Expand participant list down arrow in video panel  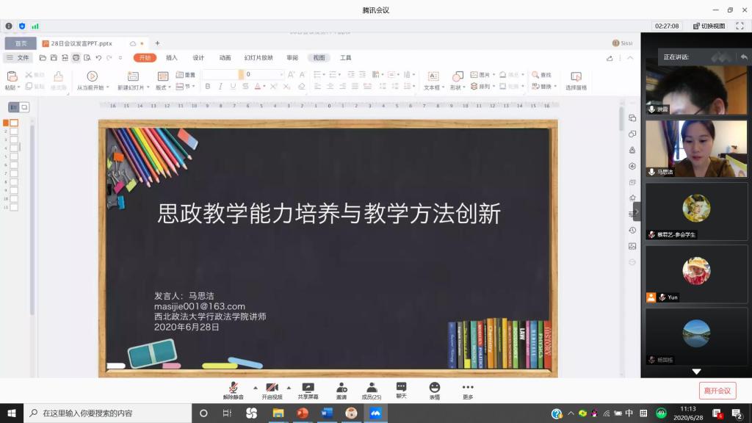(696, 372)
